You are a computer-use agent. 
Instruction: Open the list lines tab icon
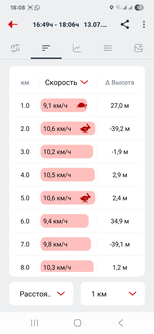click(108, 48)
